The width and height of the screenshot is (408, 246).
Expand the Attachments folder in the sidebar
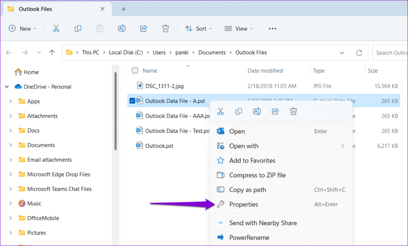click(x=11, y=116)
